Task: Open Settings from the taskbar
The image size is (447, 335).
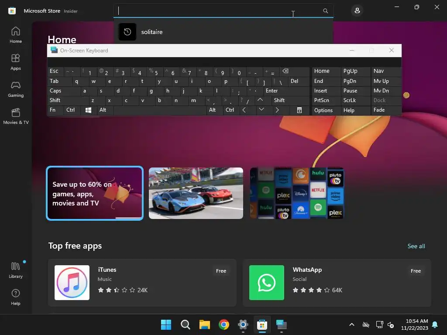Action: point(243,325)
